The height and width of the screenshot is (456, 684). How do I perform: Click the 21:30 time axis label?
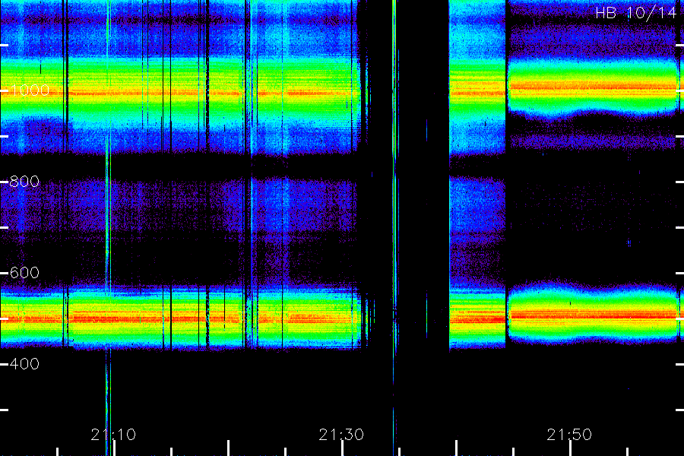pos(341,435)
